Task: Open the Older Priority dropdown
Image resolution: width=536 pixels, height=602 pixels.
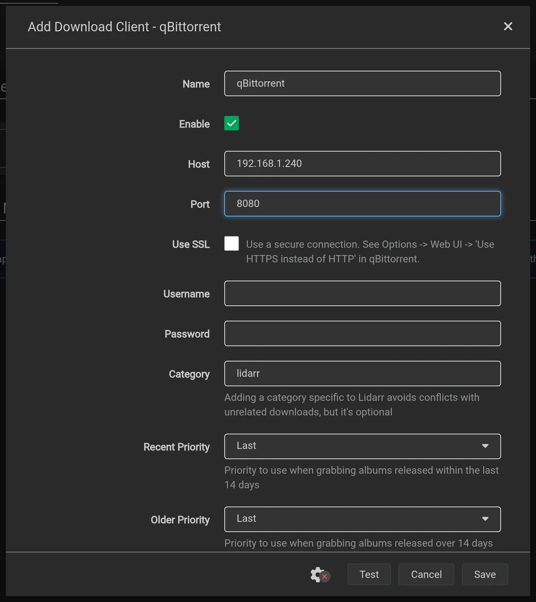Action: 362,519
